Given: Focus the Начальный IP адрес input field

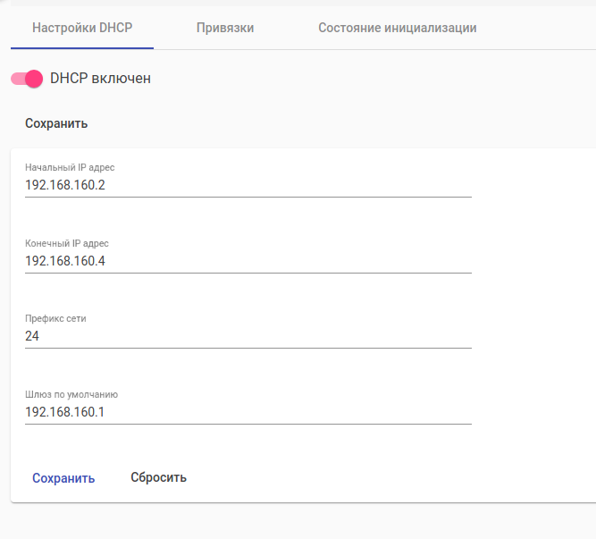Looking at the screenshot, I should 268,186.
